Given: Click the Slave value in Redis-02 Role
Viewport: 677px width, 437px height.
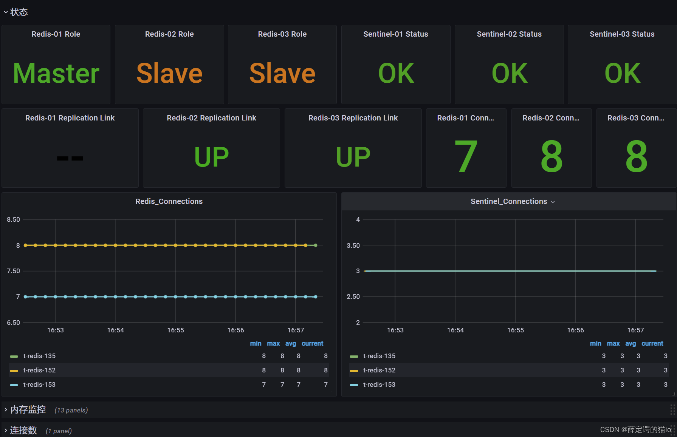Looking at the screenshot, I should (169, 73).
